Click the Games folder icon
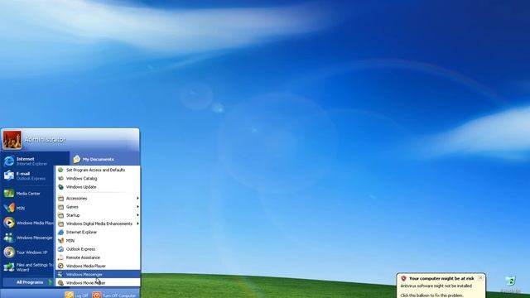530x298 pixels. coord(60,207)
